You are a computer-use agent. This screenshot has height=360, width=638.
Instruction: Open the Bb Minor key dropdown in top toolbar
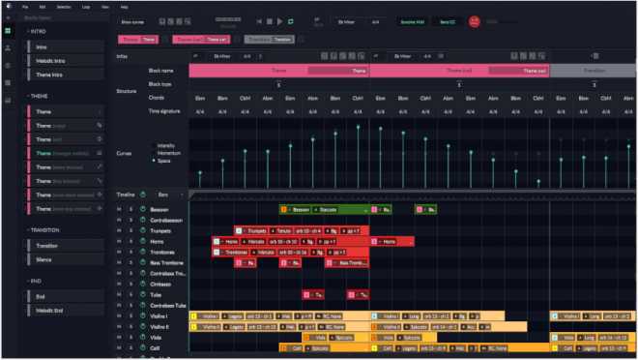pyautogui.click(x=347, y=22)
